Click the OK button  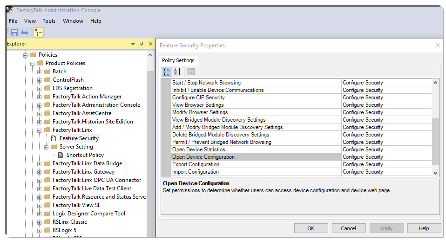point(311,228)
